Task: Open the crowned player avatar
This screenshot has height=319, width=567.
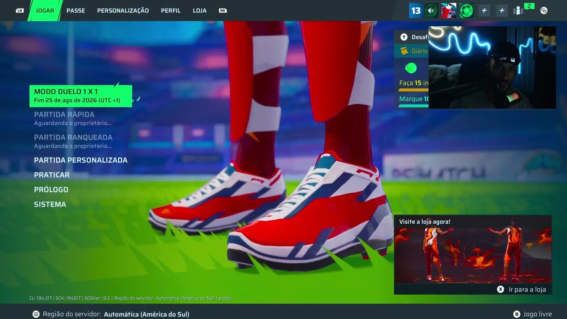Action: 449,11
